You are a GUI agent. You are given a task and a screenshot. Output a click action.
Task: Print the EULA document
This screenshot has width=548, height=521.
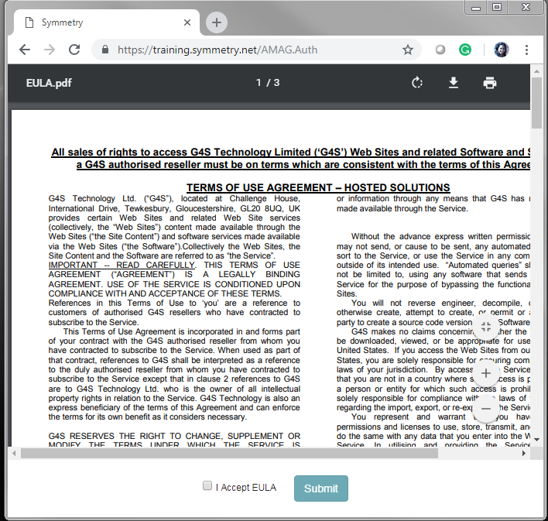coord(490,83)
